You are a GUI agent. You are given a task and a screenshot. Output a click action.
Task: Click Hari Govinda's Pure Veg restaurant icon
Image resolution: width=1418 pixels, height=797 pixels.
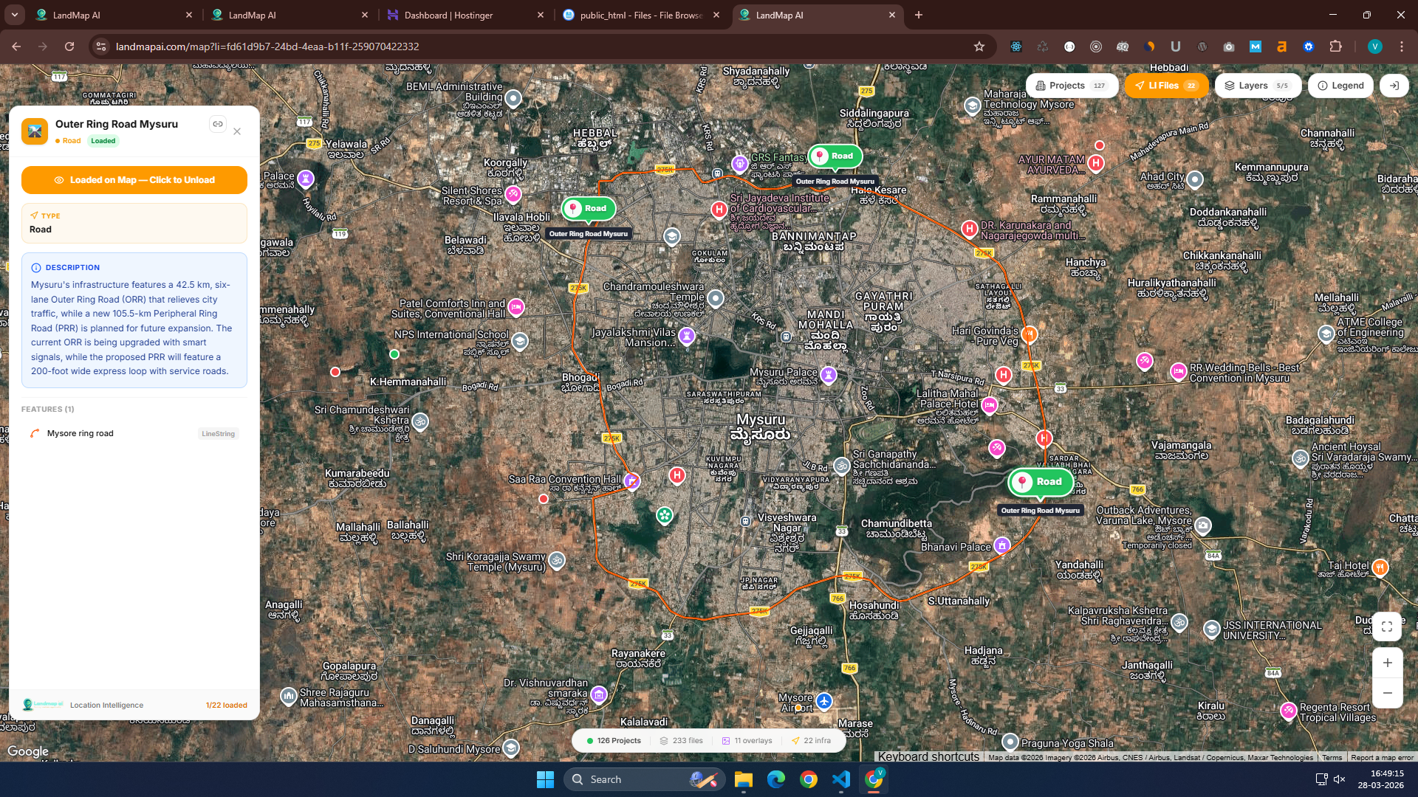[x=1029, y=334]
